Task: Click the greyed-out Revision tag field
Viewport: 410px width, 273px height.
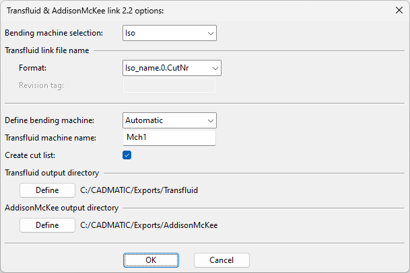Action: pyautogui.click(x=169, y=85)
